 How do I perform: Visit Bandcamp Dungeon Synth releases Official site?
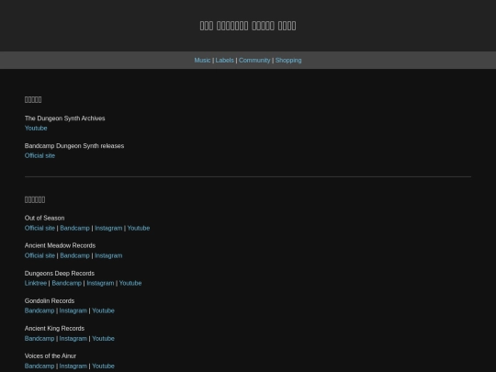[x=39, y=155]
